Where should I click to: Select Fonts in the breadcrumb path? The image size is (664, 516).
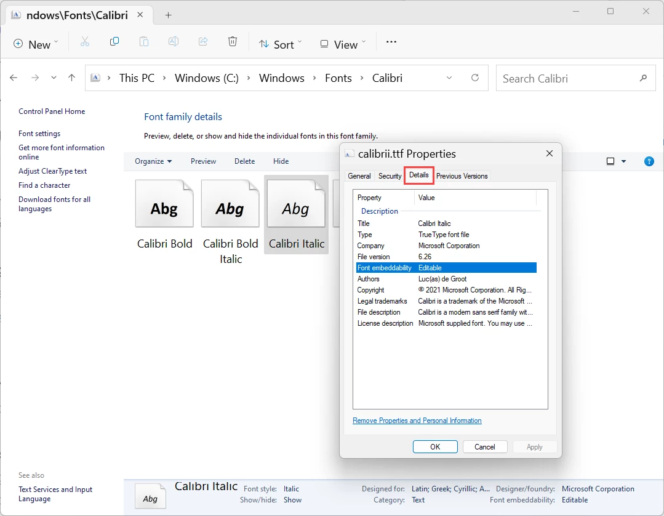(338, 78)
